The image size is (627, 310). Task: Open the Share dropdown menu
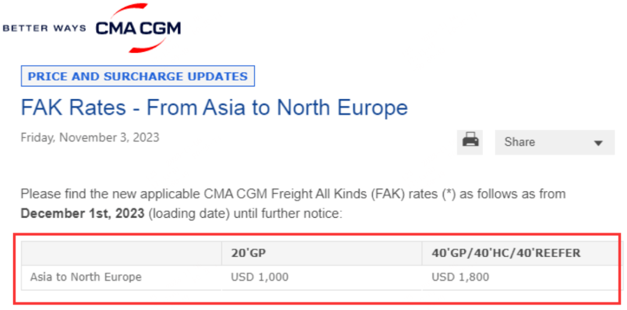pos(554,142)
